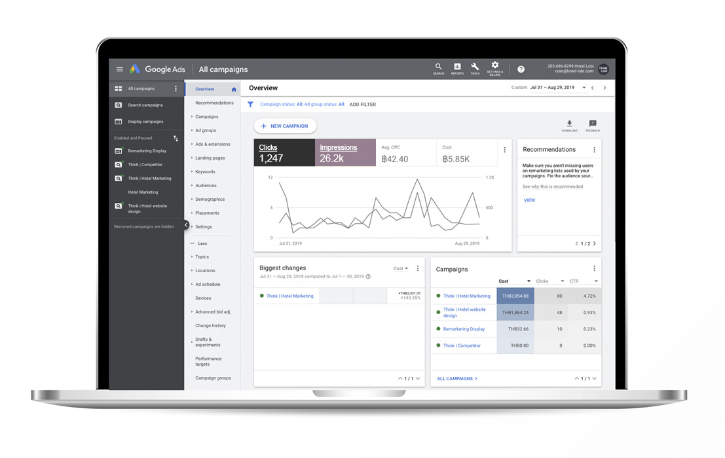Screen dimensions: 725x458
Task: Download the overview report
Action: click(569, 126)
